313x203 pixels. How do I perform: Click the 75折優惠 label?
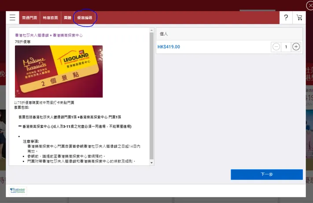pyautogui.click(x=22, y=42)
